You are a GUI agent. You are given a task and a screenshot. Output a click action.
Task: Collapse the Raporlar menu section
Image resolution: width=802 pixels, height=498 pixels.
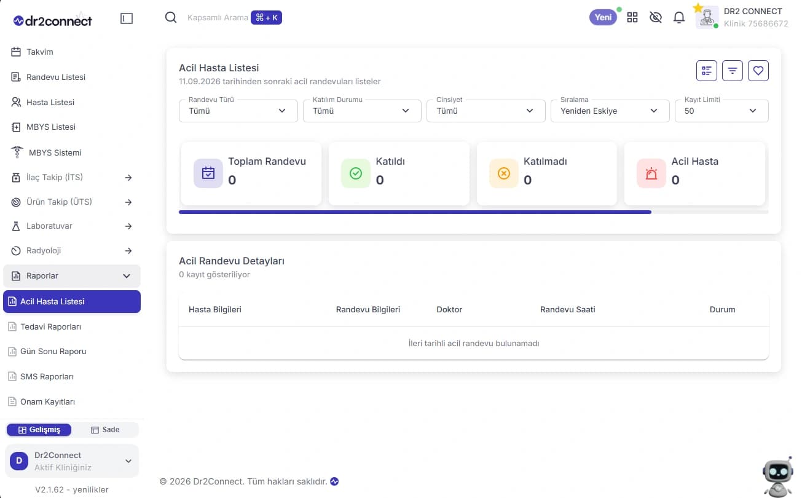[72, 276]
